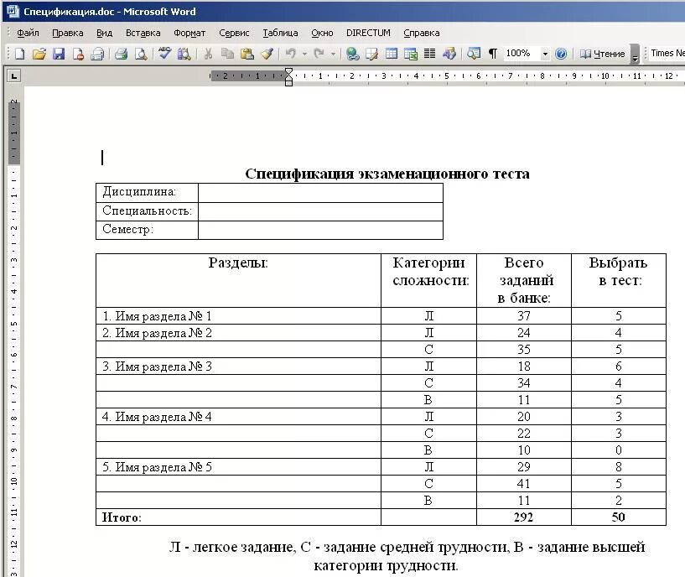
Task: Insert a Microsoft Excel worksheet
Action: pos(411,54)
